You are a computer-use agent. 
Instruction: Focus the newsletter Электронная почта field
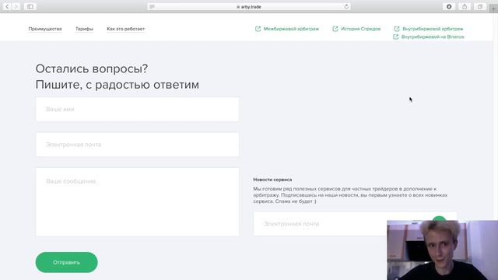click(x=320, y=224)
